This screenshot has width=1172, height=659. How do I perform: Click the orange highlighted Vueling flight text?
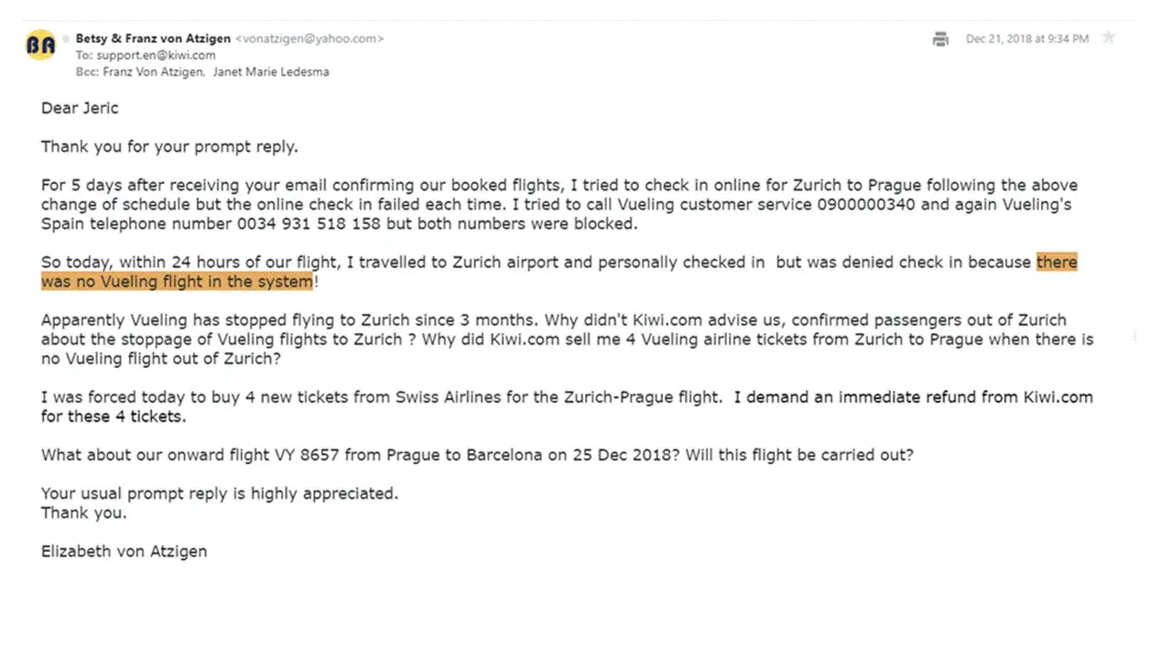177,282
